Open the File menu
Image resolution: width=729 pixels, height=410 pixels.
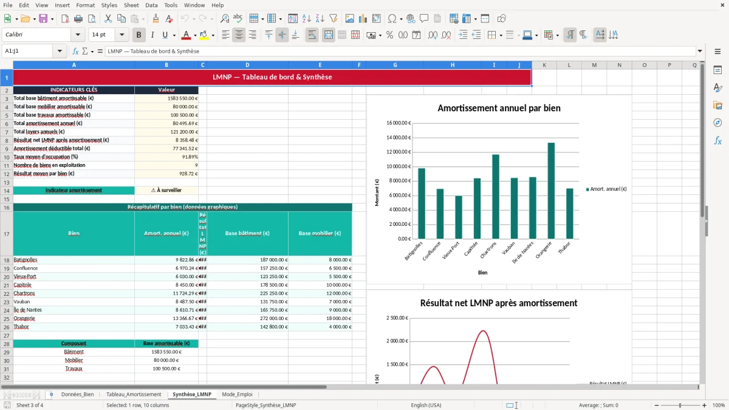pyautogui.click(x=8, y=5)
